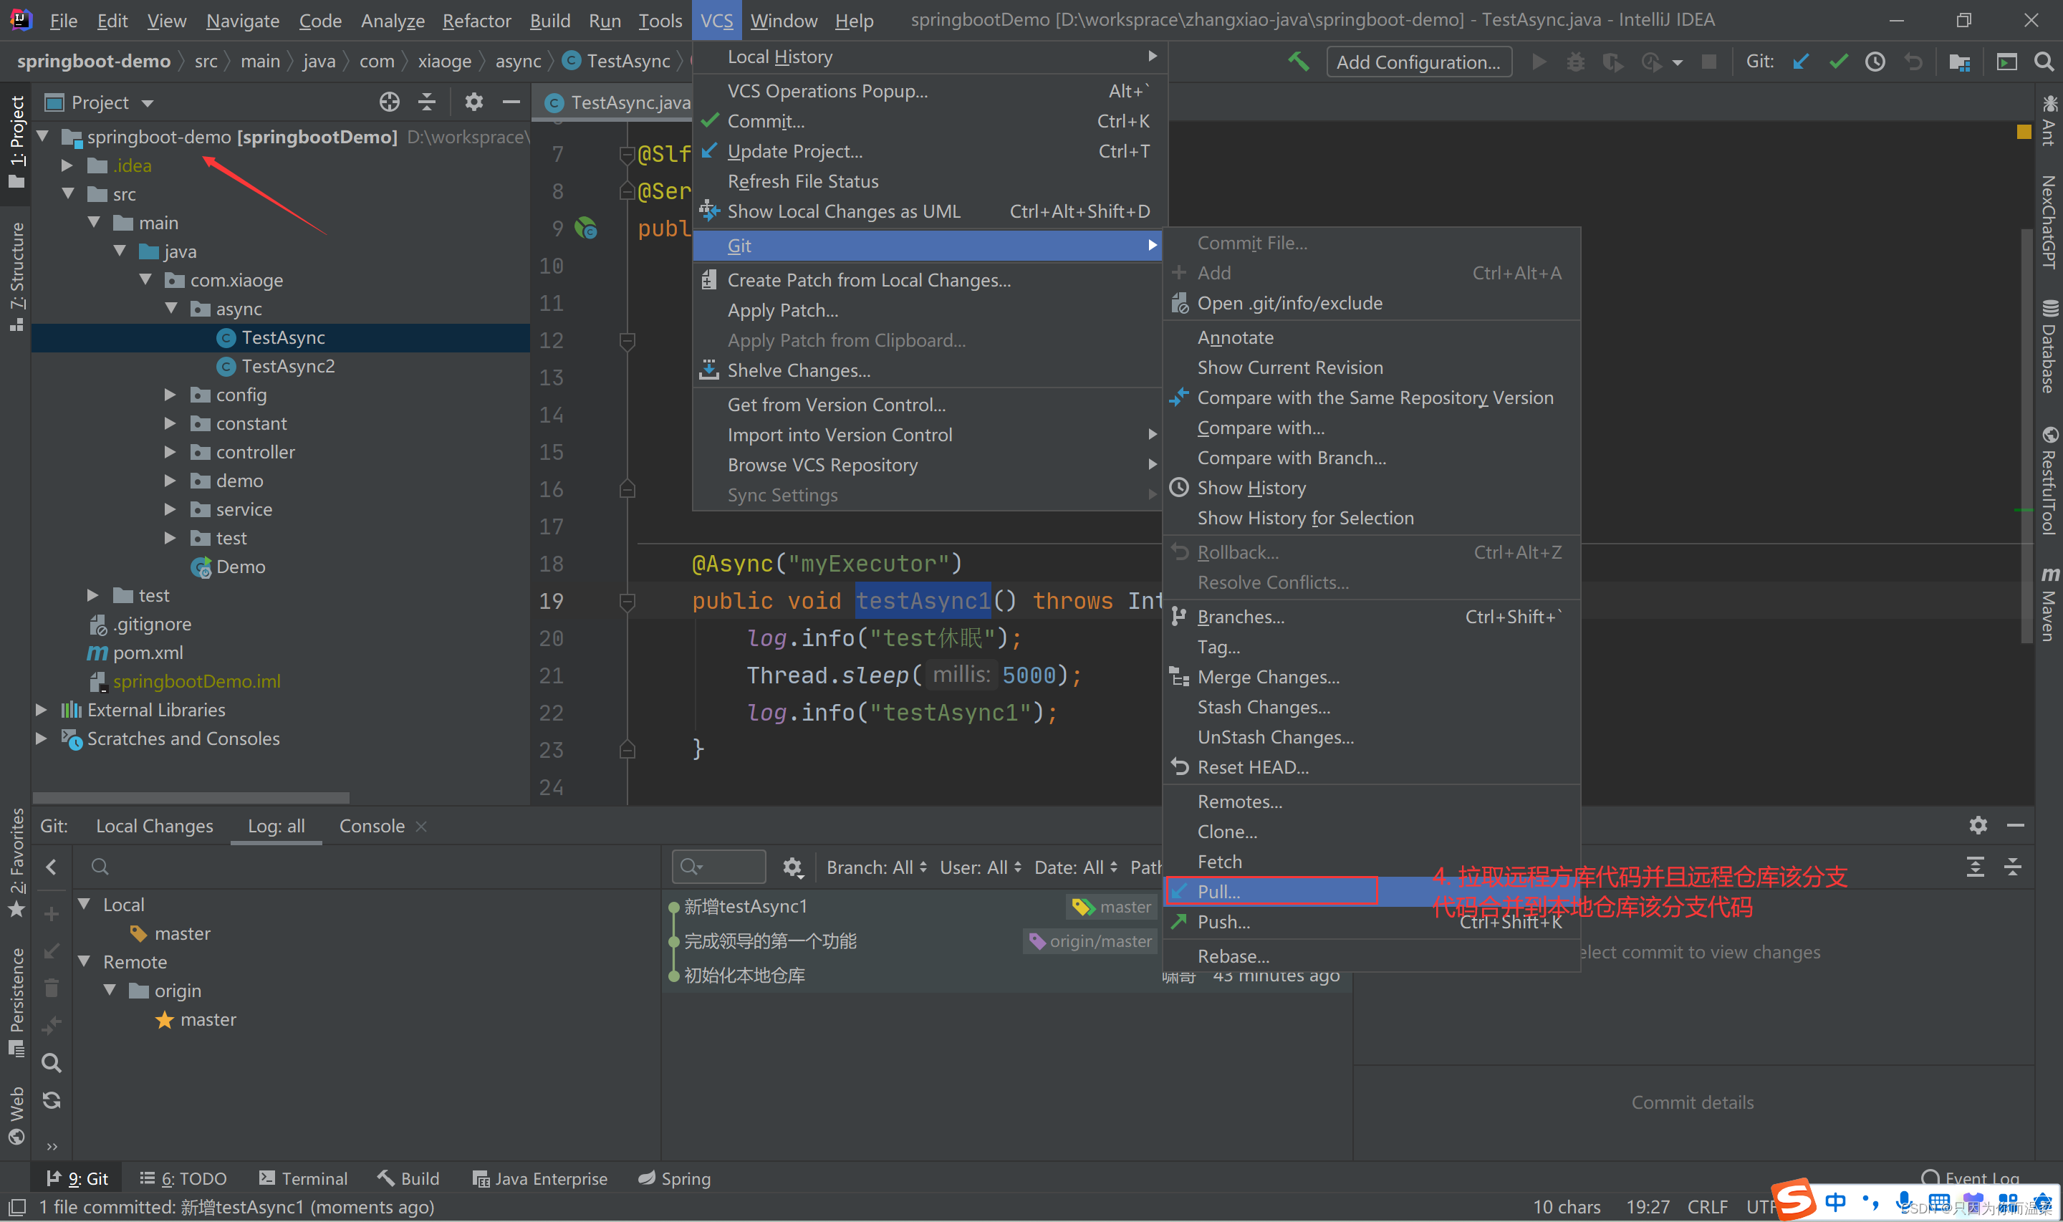The height and width of the screenshot is (1222, 2063).
Task: Expand the External Libraries node
Action: 41,710
